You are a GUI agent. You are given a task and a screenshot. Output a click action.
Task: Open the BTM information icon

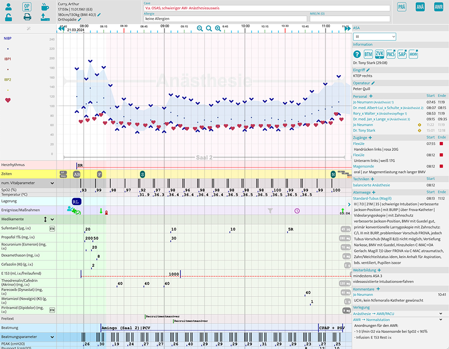368,54
